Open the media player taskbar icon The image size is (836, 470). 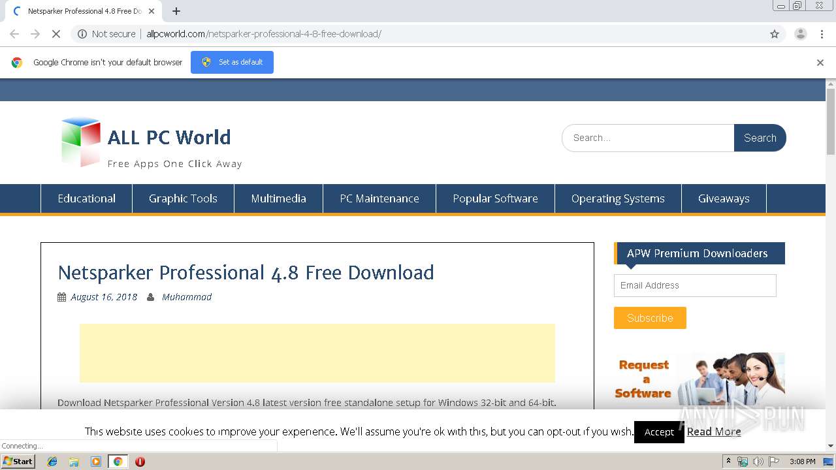point(96,462)
